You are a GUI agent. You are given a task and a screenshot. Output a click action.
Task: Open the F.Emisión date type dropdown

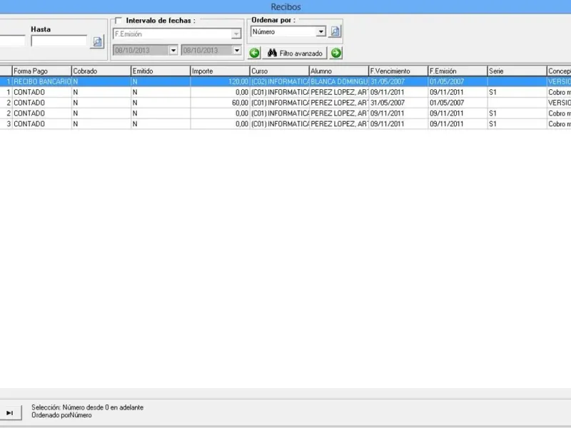point(236,34)
